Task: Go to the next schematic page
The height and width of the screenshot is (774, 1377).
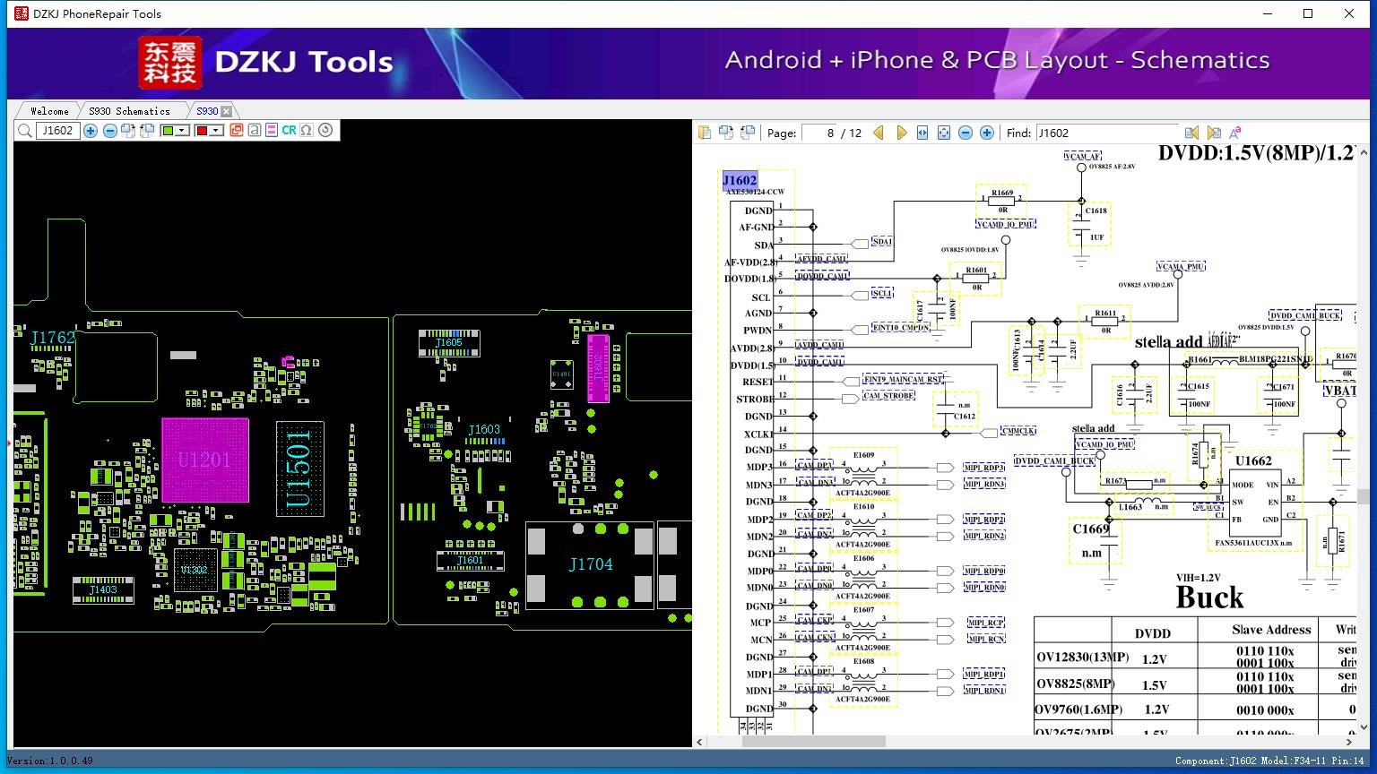Action: (x=901, y=133)
